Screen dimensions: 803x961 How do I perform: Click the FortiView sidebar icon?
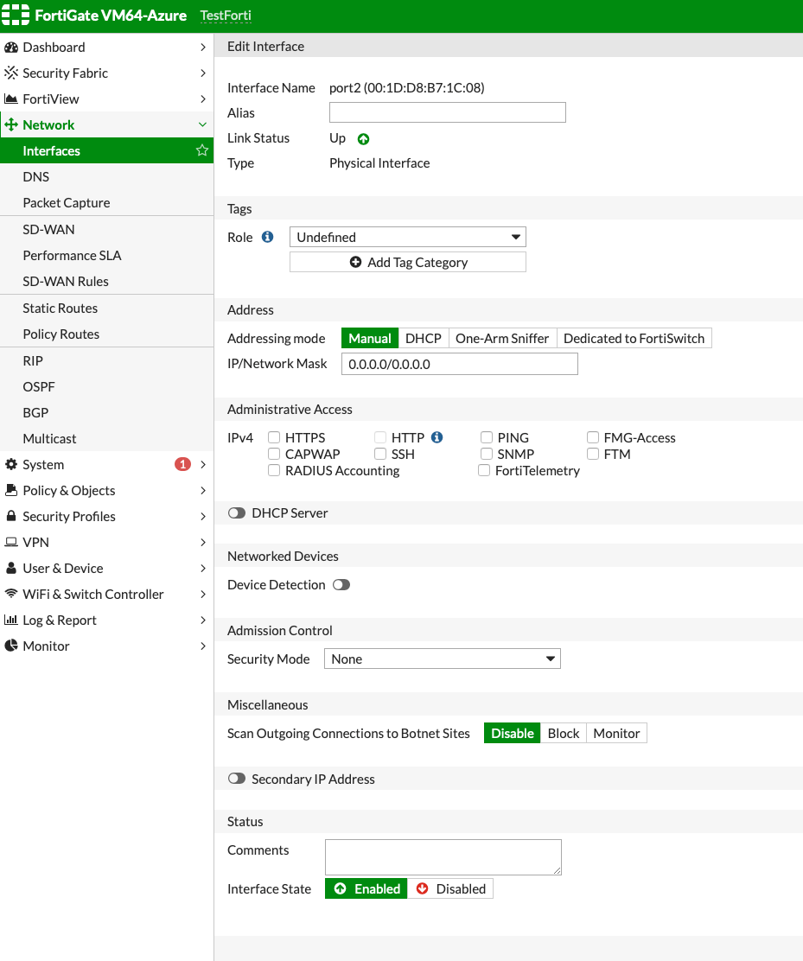(x=12, y=99)
